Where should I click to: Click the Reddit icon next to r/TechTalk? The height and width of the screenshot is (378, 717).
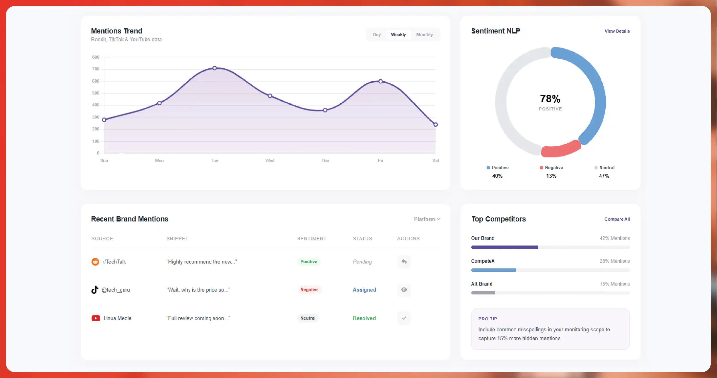coord(96,262)
